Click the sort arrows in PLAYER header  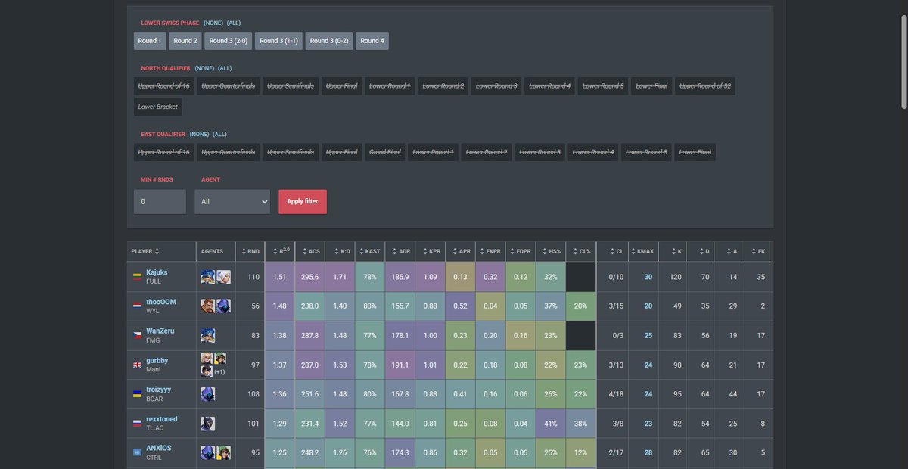(x=157, y=251)
